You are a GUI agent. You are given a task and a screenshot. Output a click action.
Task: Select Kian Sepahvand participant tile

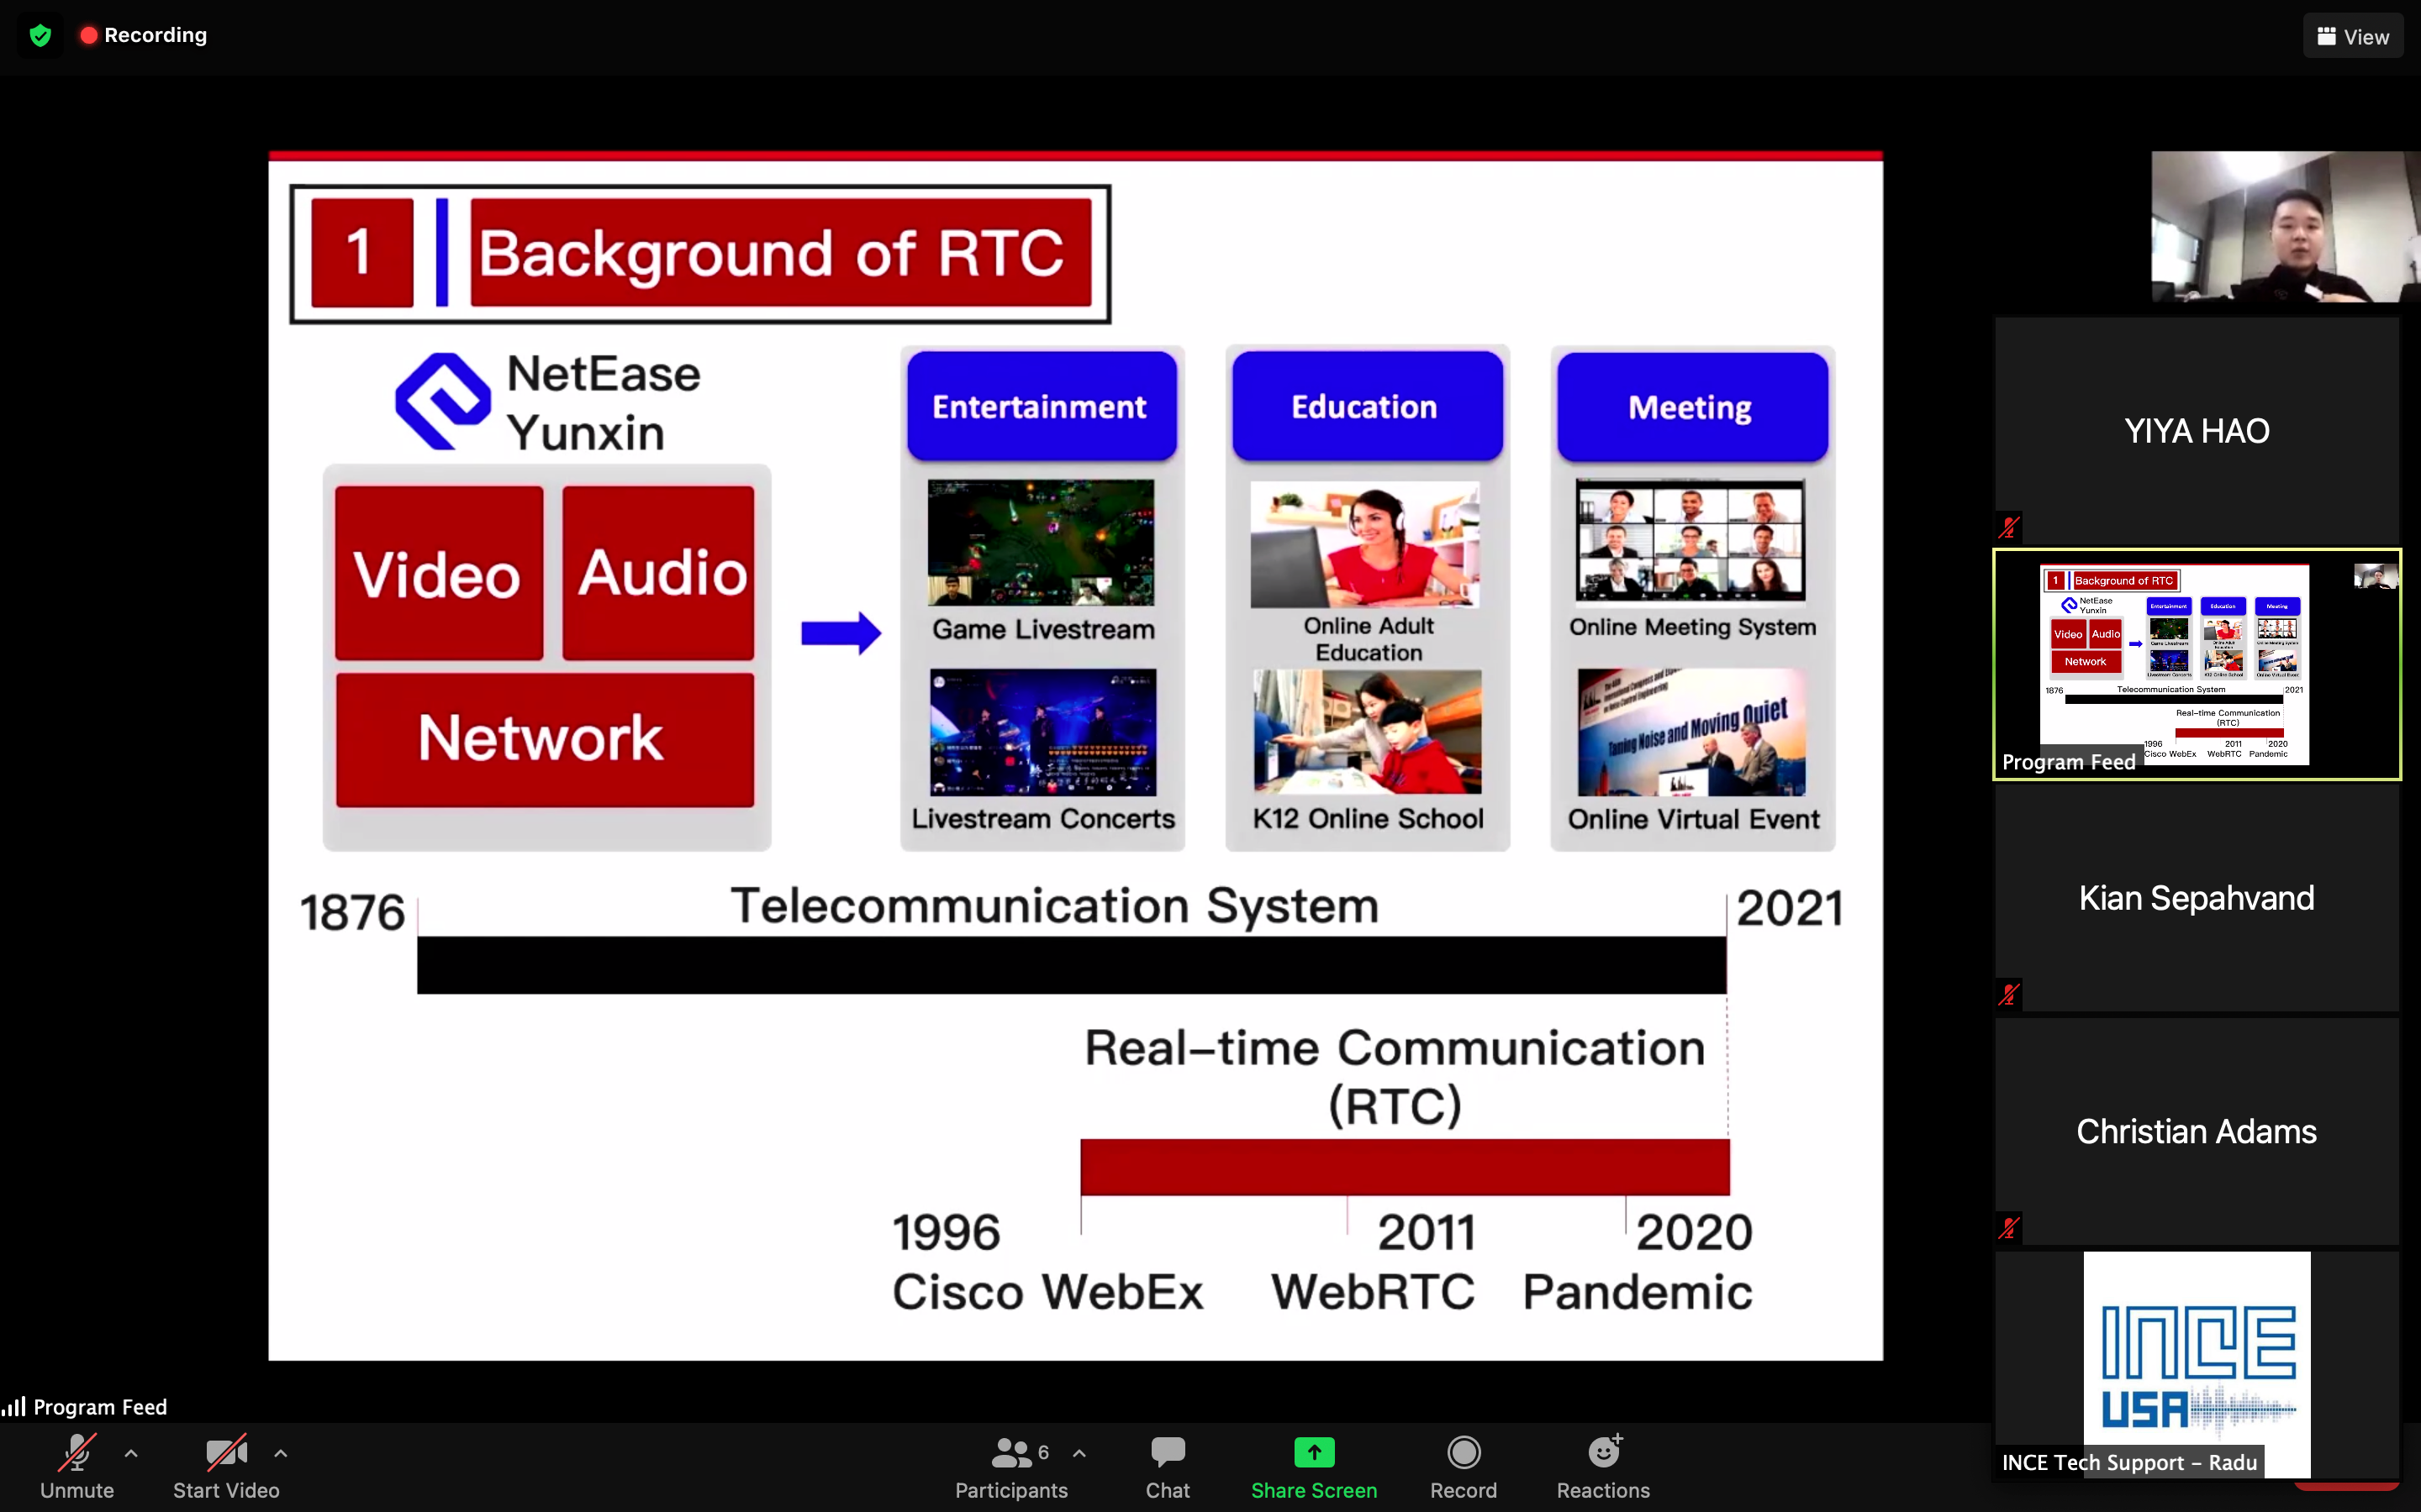(2197, 898)
